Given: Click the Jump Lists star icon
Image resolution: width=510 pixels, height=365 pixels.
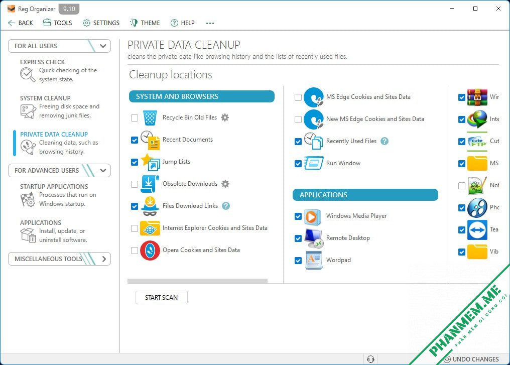Looking at the screenshot, I should (x=150, y=162).
